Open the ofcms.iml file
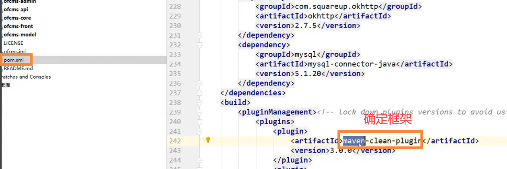Image resolution: width=507 pixels, height=169 pixels. point(14,52)
